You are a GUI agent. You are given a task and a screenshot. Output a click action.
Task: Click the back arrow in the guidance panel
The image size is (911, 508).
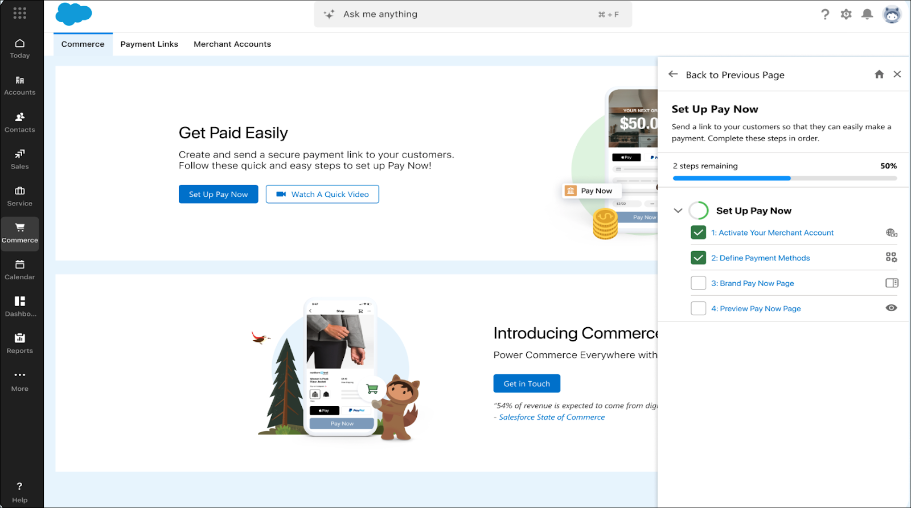click(673, 75)
